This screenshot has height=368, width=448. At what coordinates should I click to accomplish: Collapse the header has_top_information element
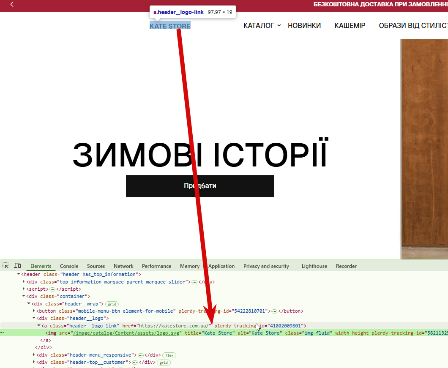[19, 274]
